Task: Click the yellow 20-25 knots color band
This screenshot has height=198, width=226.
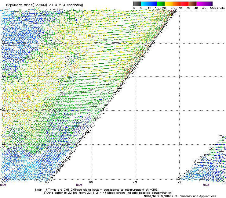Action: tap(169, 4)
